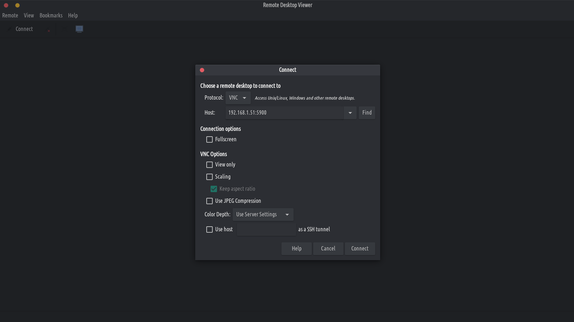Click the fullscreen toolbar icon
The image size is (574, 322).
click(x=64, y=29)
